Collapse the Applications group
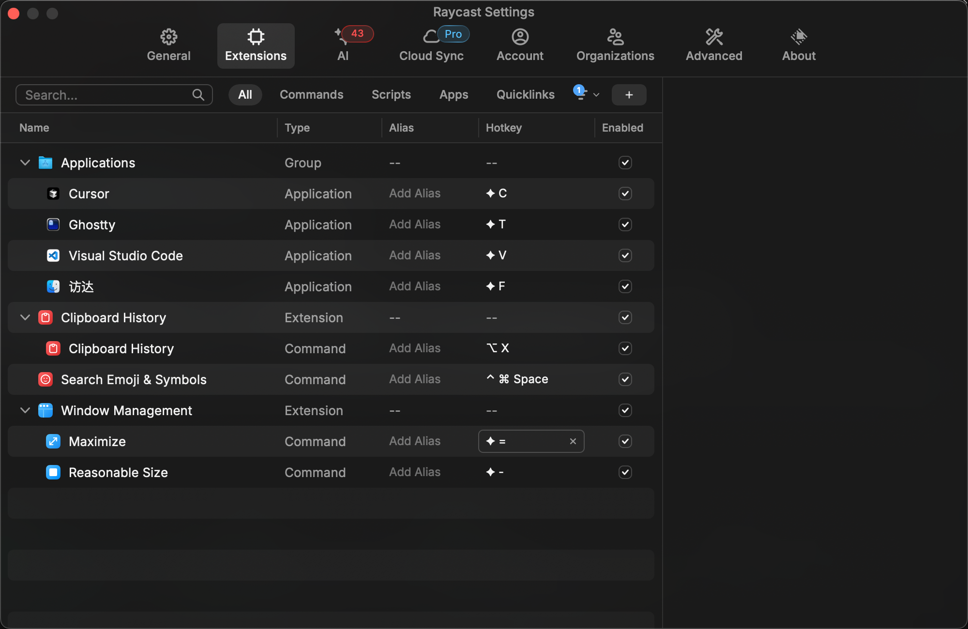The width and height of the screenshot is (968, 629). 25,163
